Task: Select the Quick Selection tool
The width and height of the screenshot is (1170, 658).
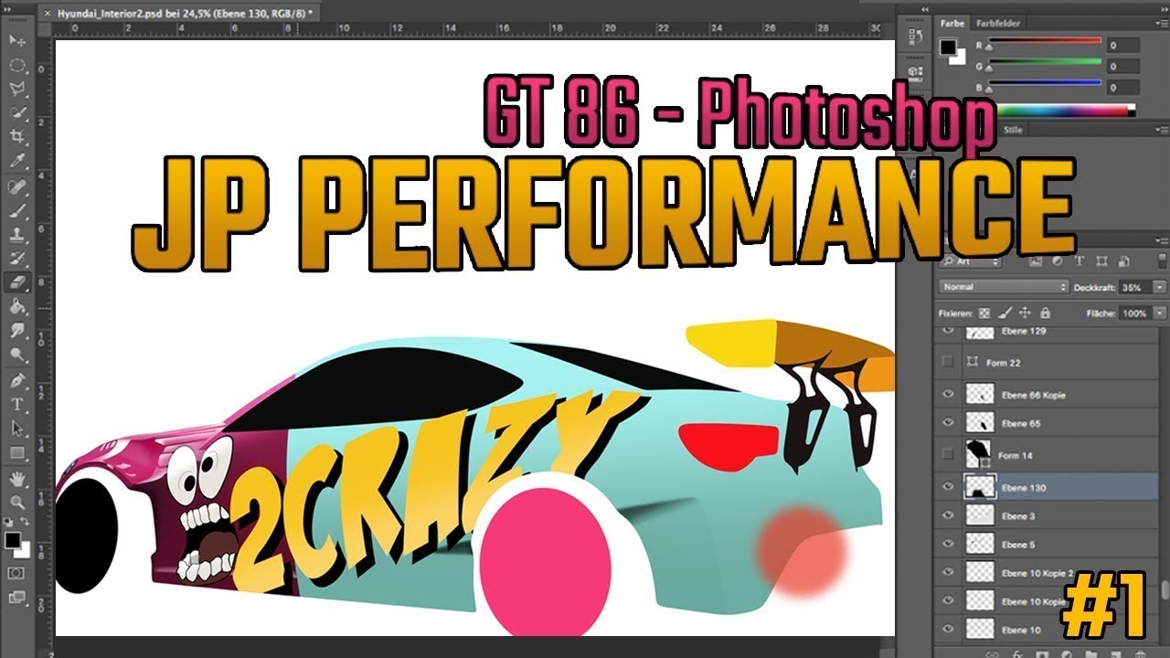Action: point(17,113)
